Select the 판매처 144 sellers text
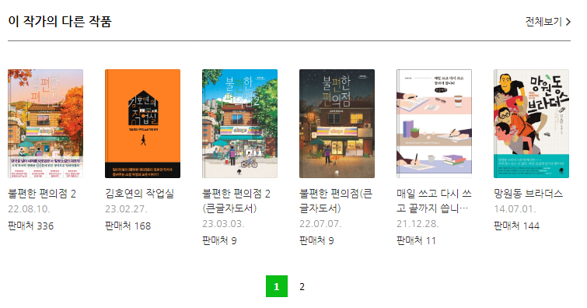The width and height of the screenshot is (587, 308). click(516, 226)
